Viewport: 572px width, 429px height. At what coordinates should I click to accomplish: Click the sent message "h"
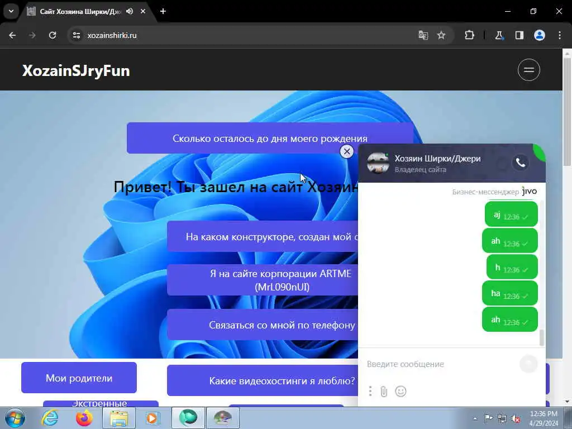[512, 267]
